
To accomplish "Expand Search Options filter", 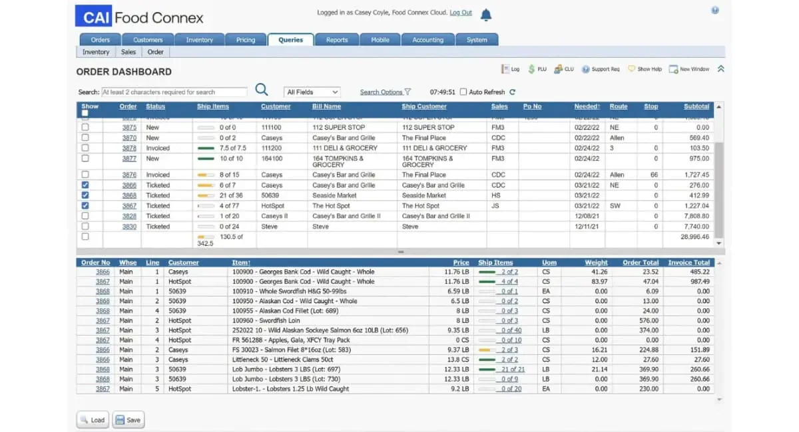I will tap(386, 92).
